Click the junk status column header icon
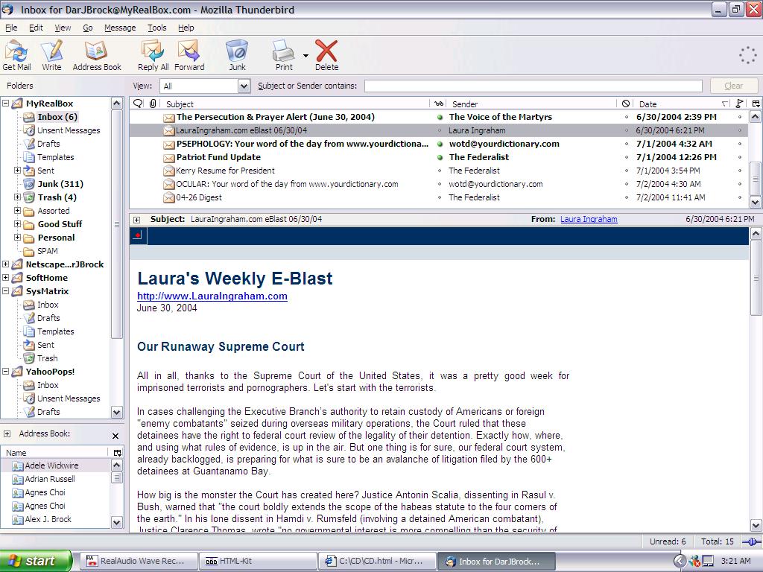Viewport: 763px width, 572px height. click(626, 104)
